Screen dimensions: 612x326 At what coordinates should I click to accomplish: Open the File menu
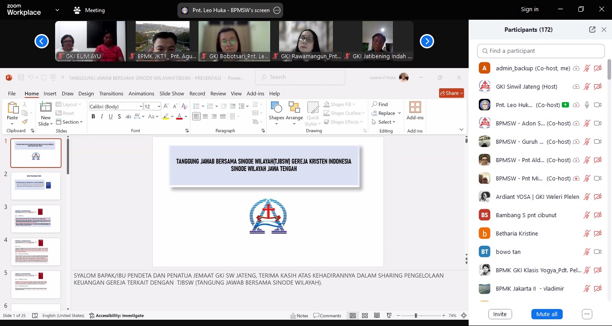[12, 94]
